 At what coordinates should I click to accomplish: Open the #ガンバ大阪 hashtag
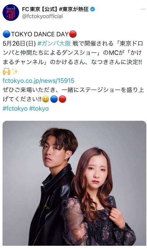pos(54,43)
